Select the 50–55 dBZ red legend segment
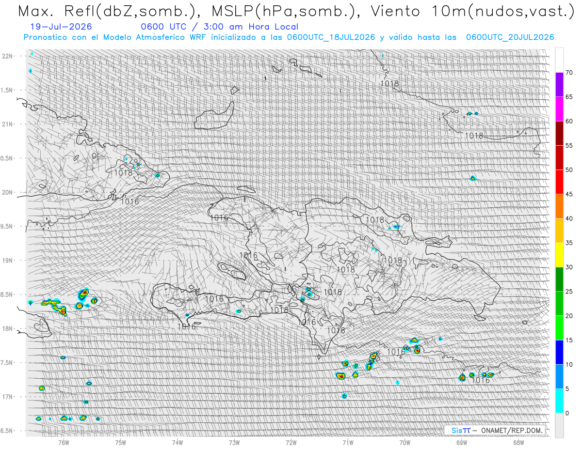This screenshot has height=449, width=582. tap(559, 157)
